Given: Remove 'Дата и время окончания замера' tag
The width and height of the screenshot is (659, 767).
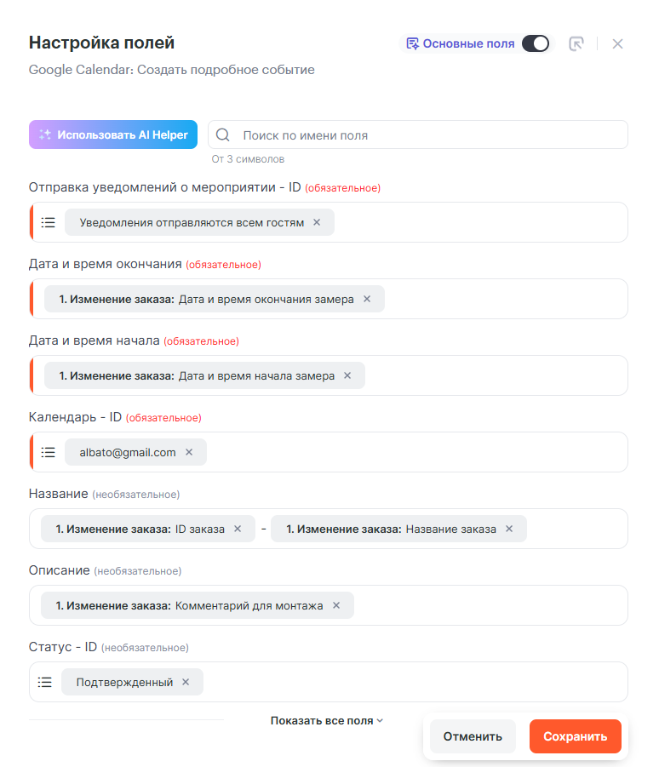Looking at the screenshot, I should [367, 299].
